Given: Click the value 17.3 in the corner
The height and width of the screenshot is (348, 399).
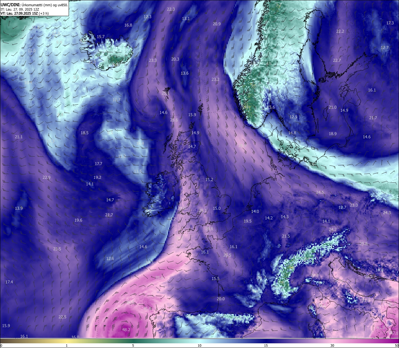Looking at the screenshot, I should (x=390, y=23).
